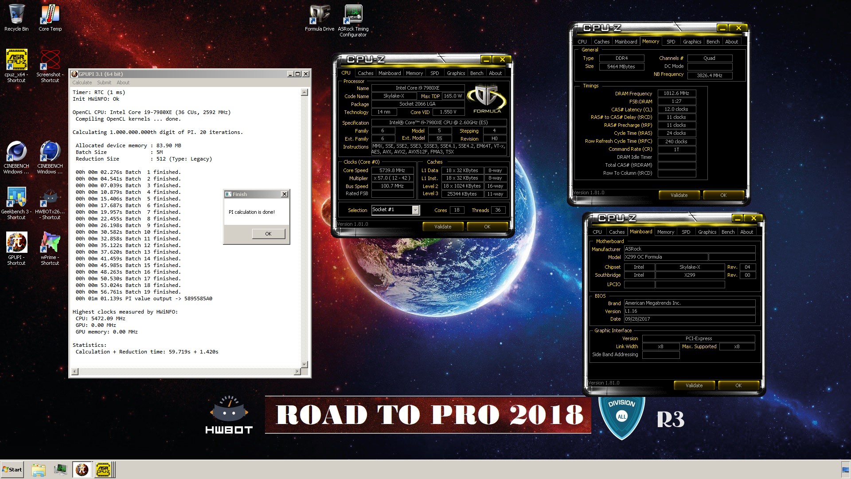Select Memory tab in CPU window

tap(414, 73)
